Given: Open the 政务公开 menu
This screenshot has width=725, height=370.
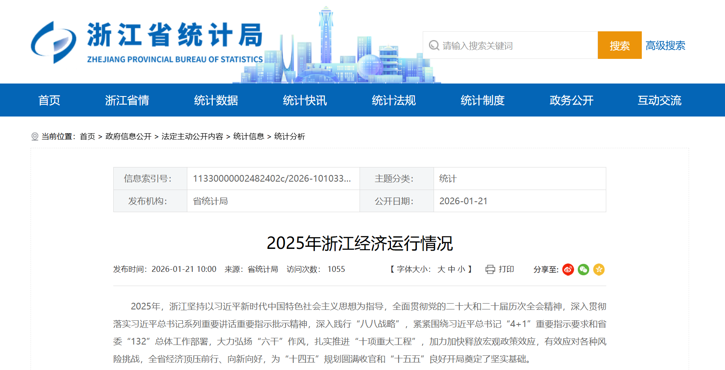Looking at the screenshot, I should 572,100.
